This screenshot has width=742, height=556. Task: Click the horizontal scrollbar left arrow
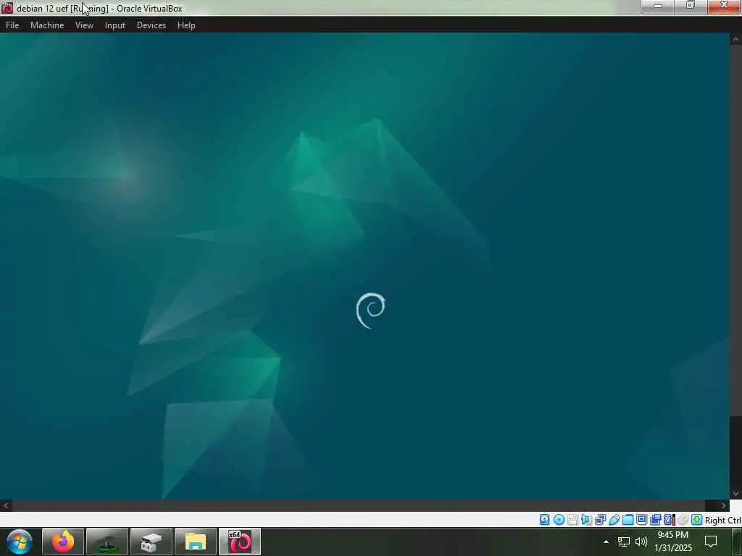pyautogui.click(x=6, y=505)
